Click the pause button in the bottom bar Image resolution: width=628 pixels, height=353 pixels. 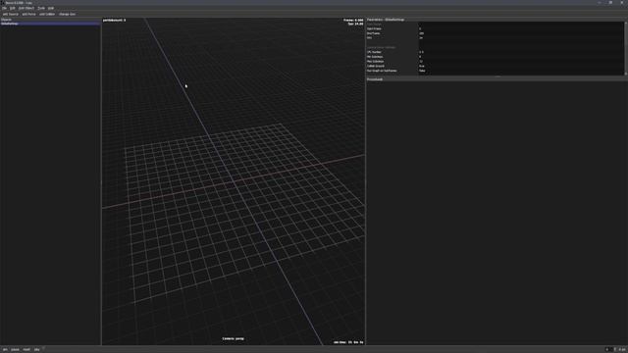point(16,349)
